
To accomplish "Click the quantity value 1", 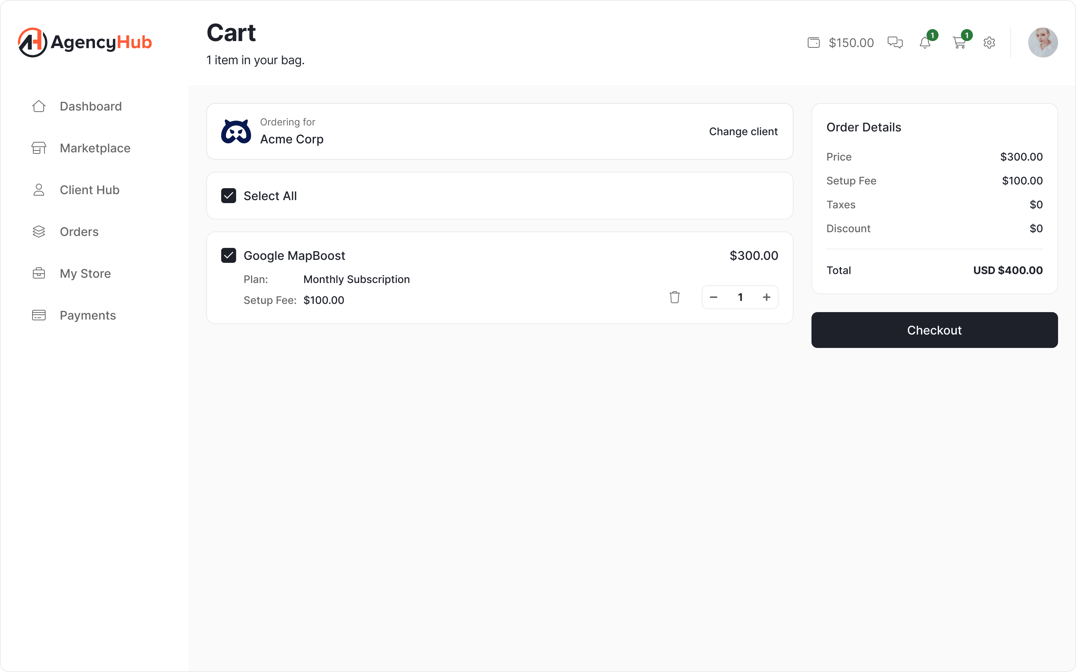I will [740, 297].
